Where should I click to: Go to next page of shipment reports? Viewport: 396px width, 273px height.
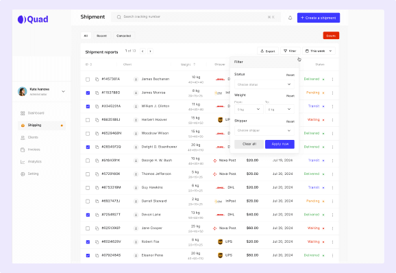150,51
